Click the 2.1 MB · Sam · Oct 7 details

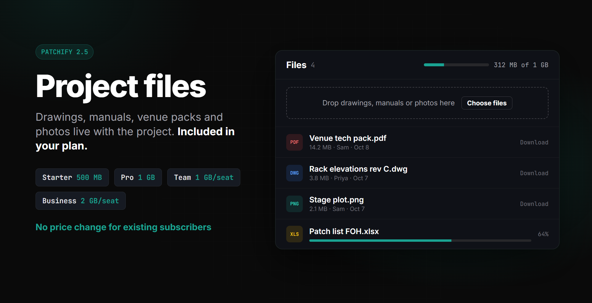tap(337, 209)
